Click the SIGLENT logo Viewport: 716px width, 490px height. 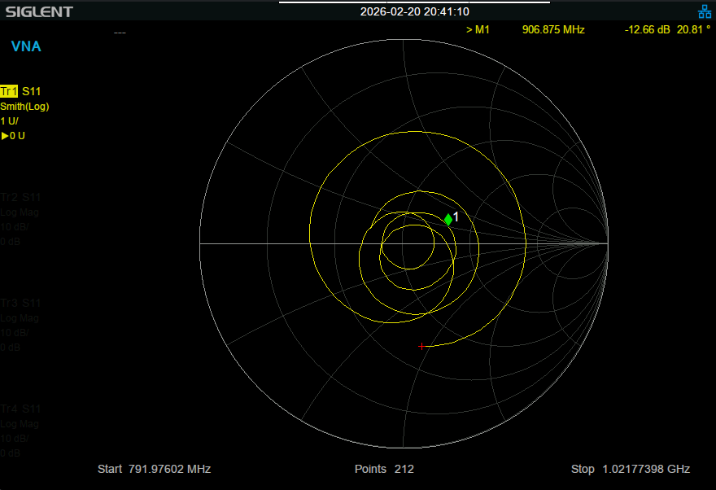[x=39, y=11]
